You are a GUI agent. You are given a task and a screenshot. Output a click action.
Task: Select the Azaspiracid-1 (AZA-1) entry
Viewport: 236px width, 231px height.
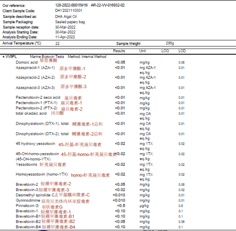tap(35, 68)
